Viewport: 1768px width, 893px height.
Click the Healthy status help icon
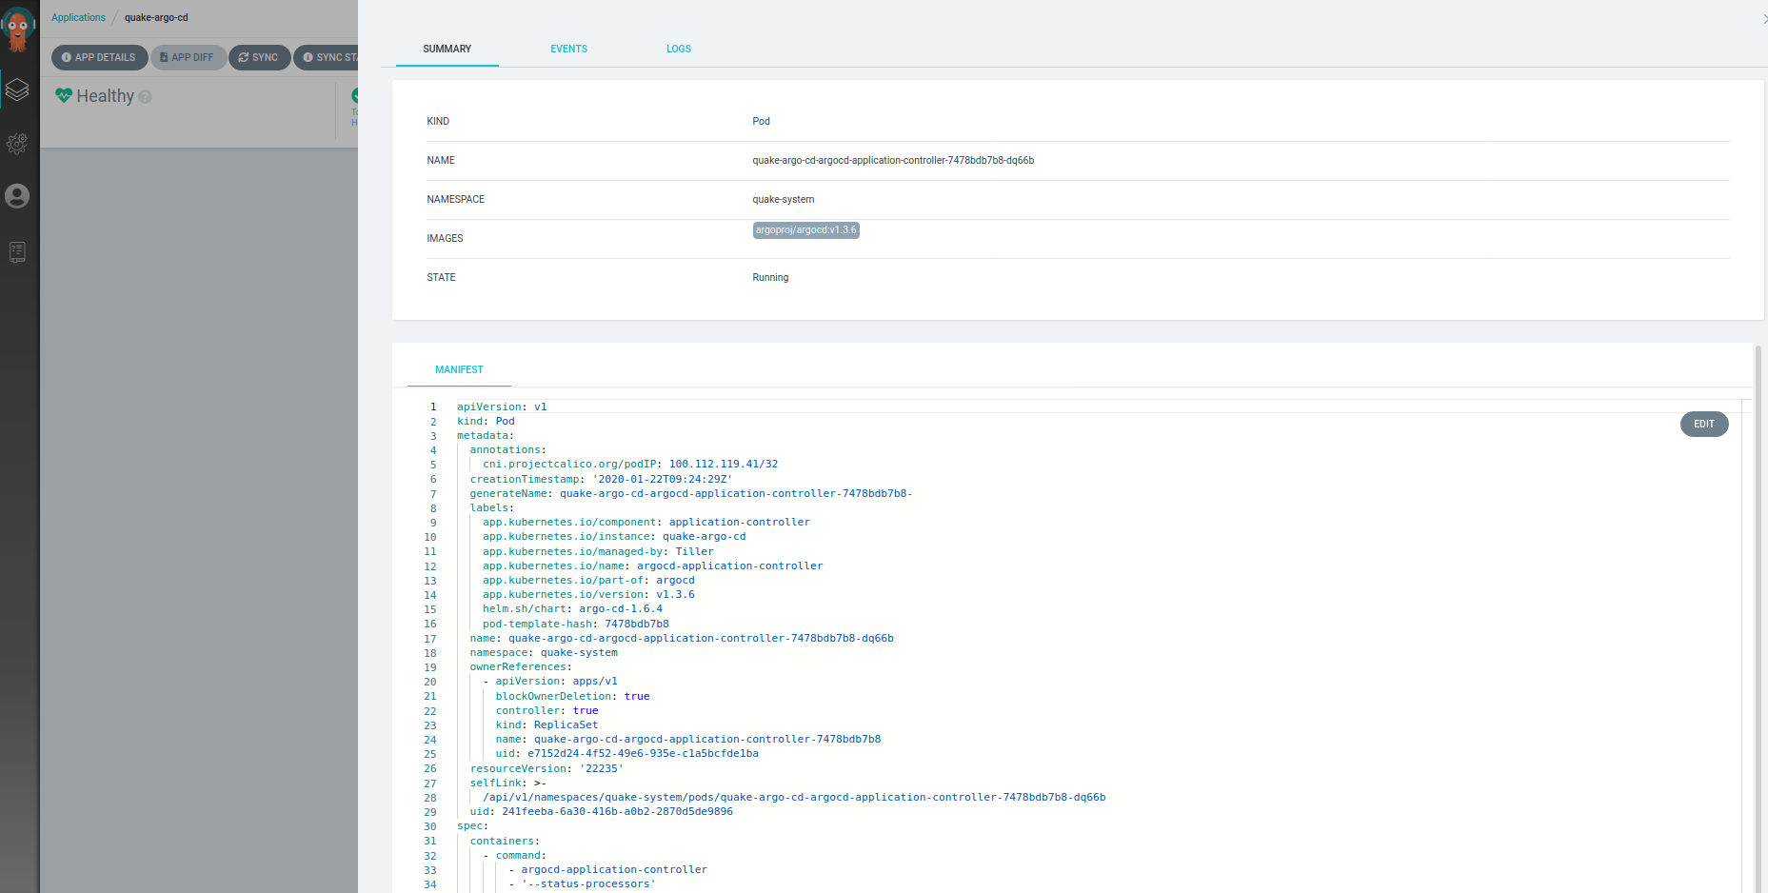[x=145, y=96]
